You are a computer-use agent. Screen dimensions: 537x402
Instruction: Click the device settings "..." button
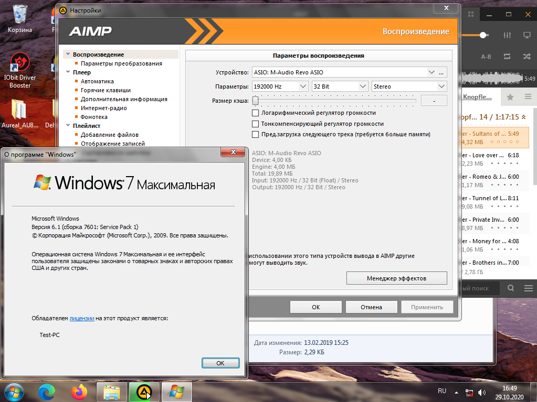pyautogui.click(x=441, y=72)
